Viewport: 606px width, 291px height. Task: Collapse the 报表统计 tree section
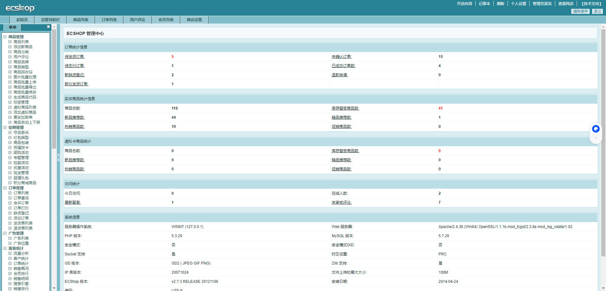click(x=5, y=248)
